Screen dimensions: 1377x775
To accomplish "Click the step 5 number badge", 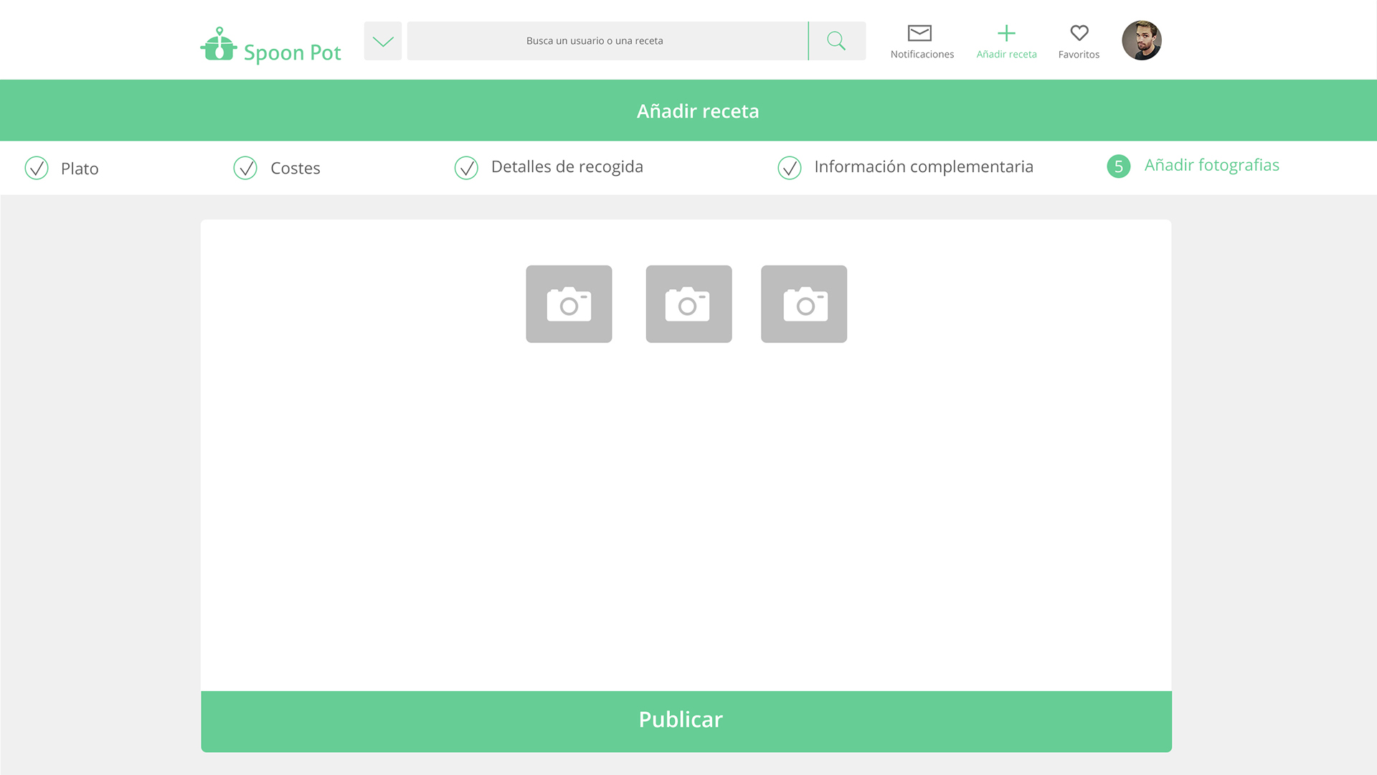I will tap(1119, 166).
